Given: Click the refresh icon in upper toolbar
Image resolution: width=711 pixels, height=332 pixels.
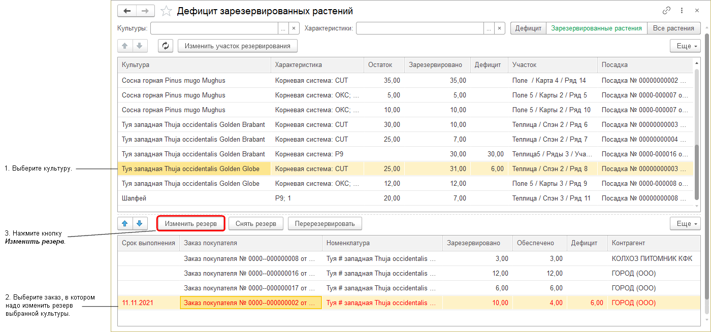Looking at the screenshot, I should pos(165,46).
